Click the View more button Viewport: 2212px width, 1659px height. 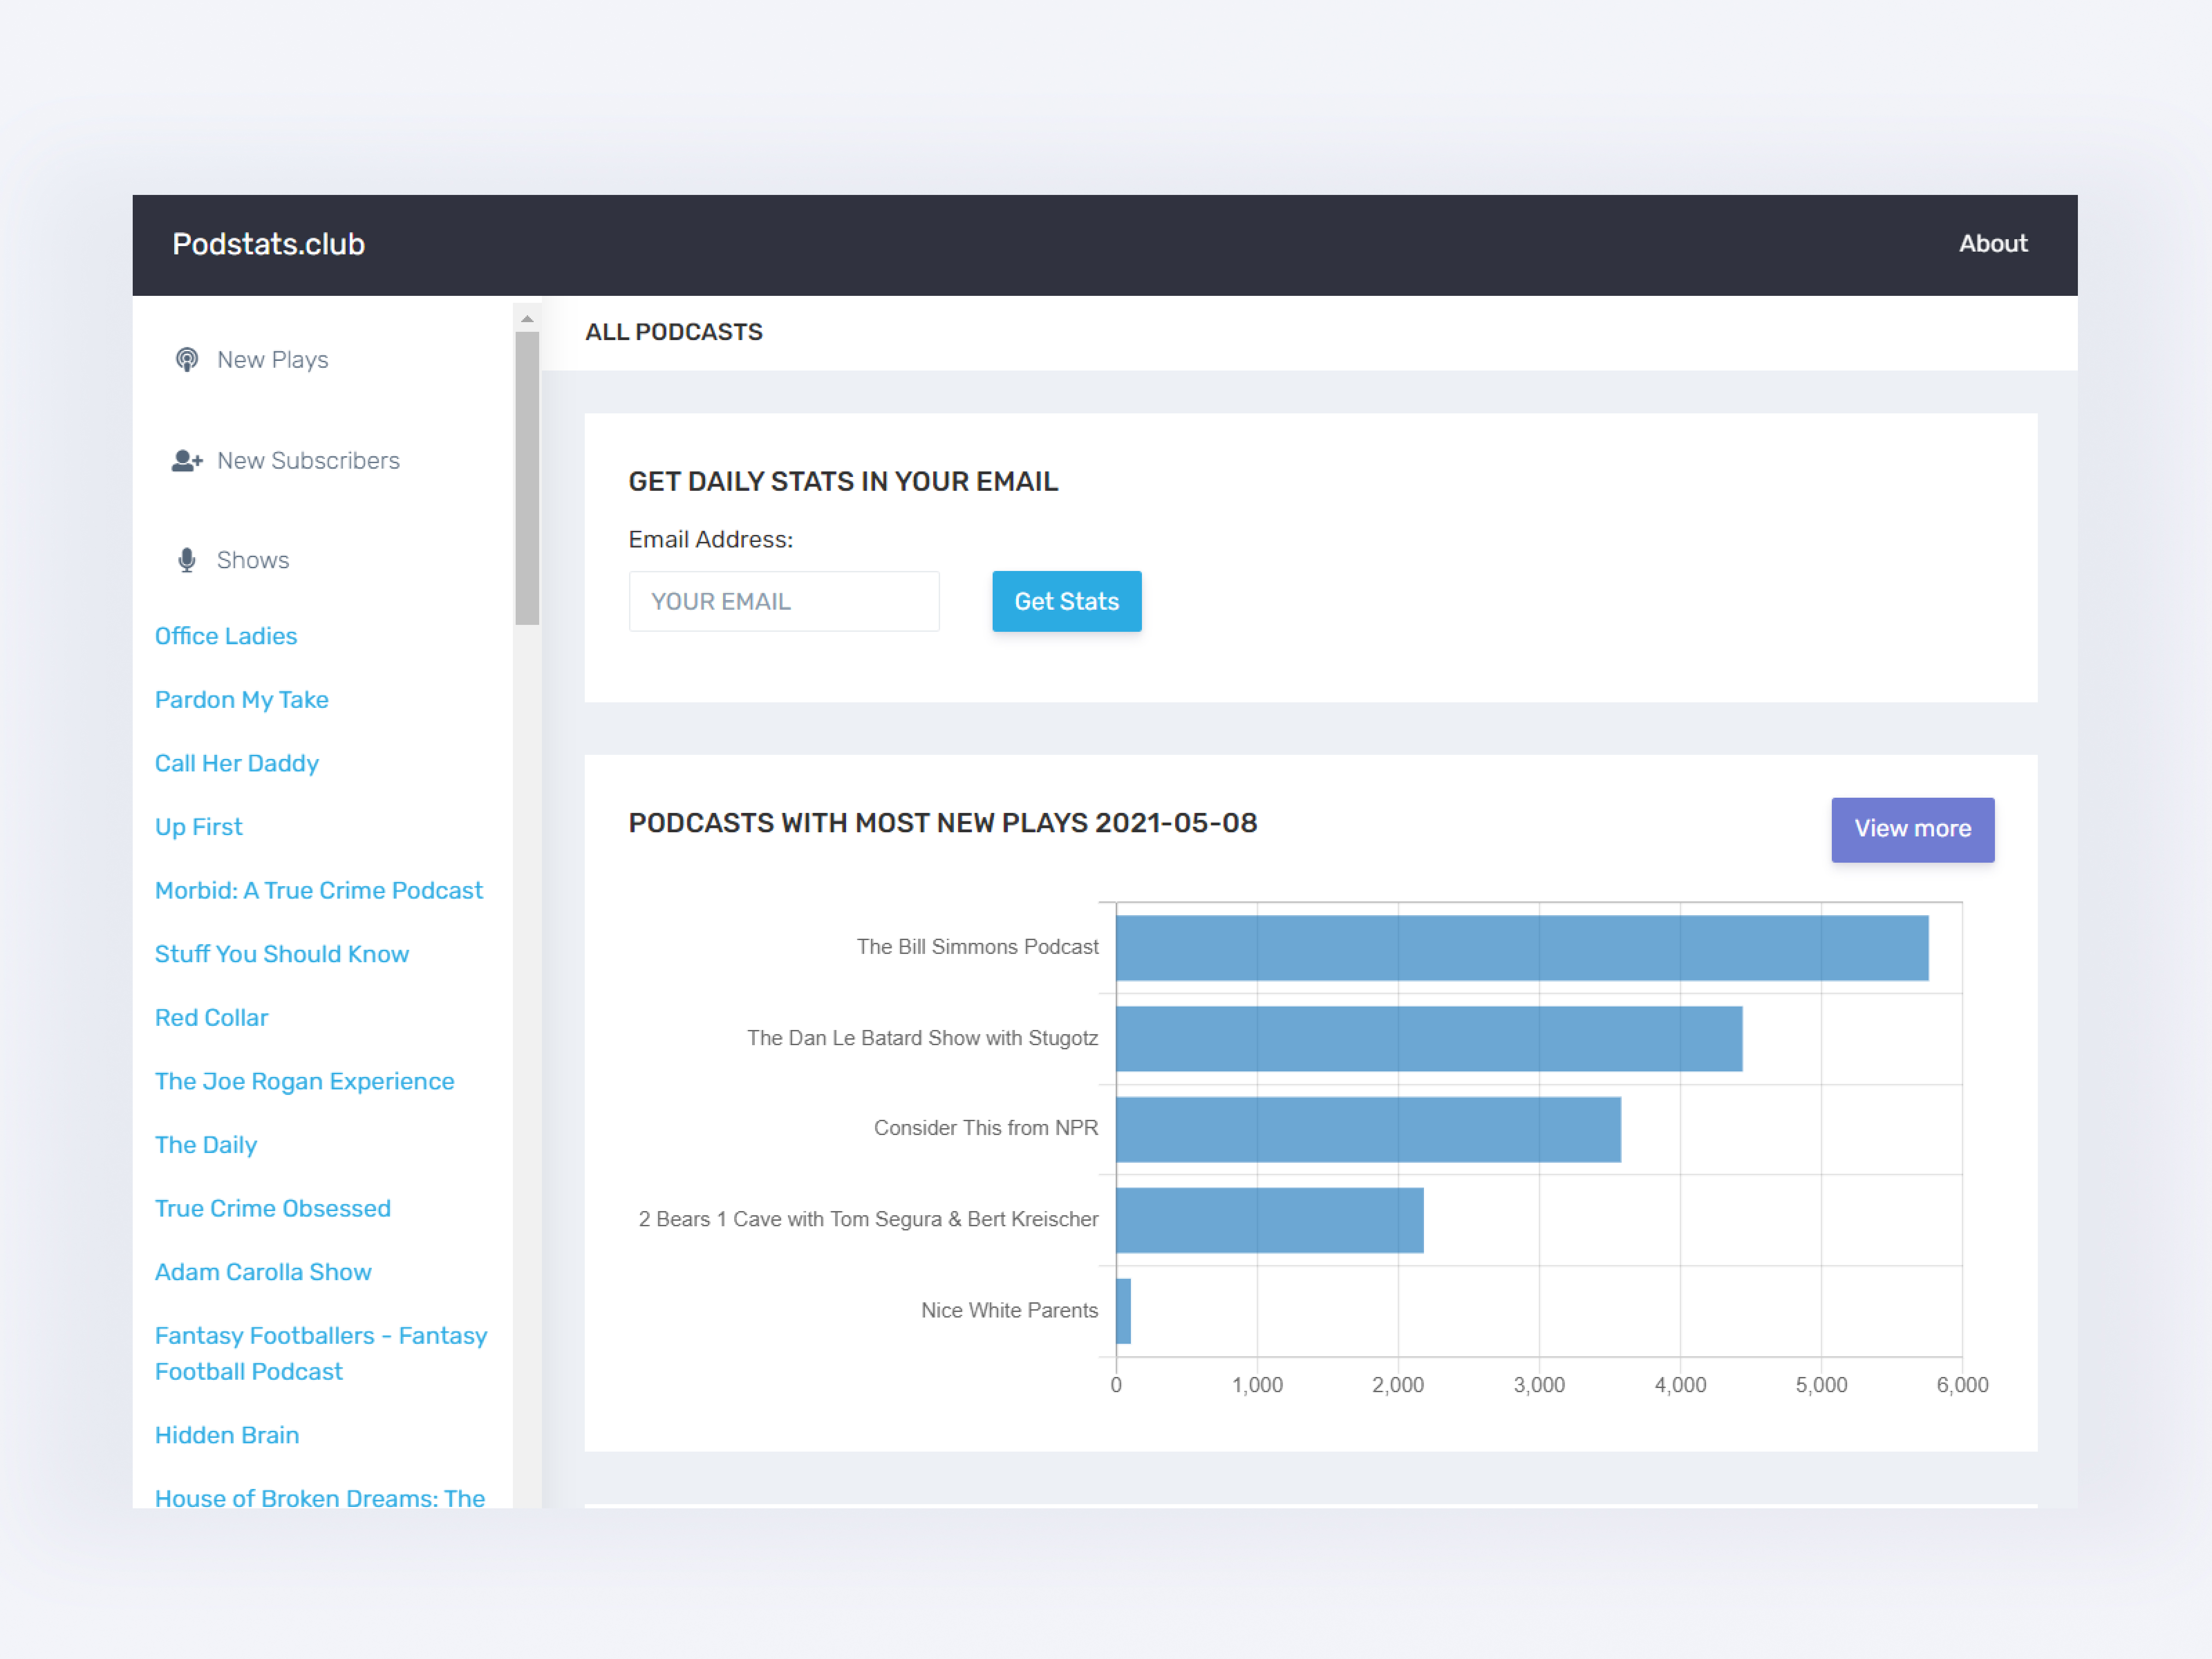[x=1912, y=829]
